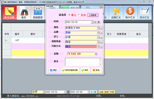The height and width of the screenshot is (99, 154).
Task: Select table cell with 编号 197
Action: 17,40
